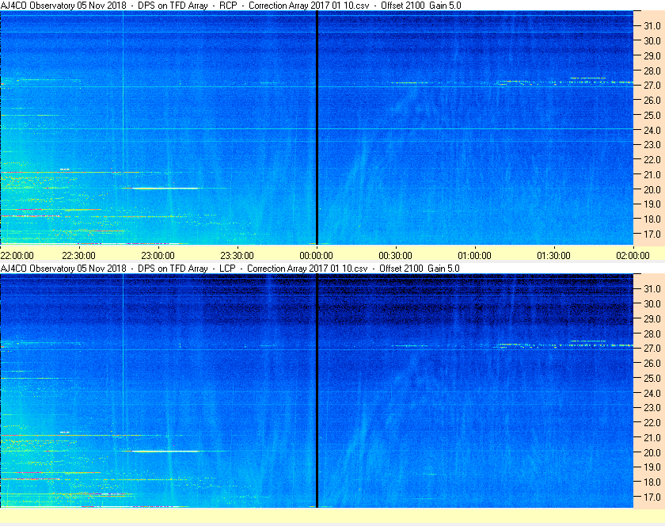Click the 18.0 frequency label on LCP plot

652,482
